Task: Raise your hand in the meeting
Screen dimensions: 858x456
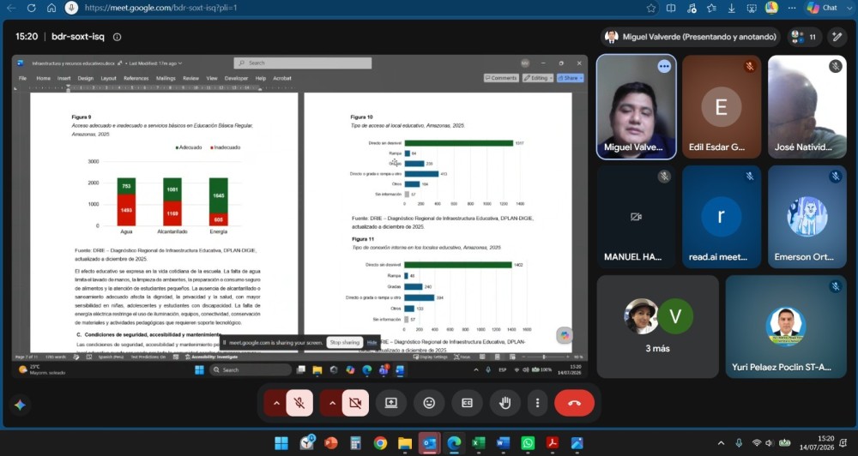Action: tap(505, 403)
